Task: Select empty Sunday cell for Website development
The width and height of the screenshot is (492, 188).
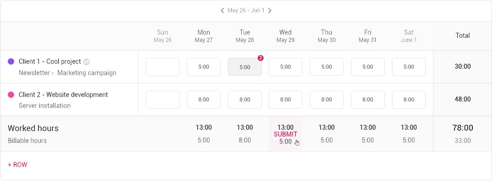Action: pos(163,100)
